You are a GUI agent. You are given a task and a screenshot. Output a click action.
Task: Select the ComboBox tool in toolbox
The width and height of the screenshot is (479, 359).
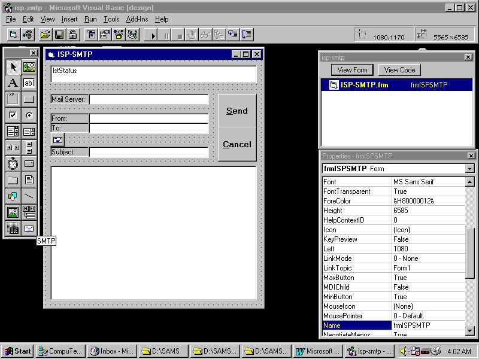click(x=13, y=131)
